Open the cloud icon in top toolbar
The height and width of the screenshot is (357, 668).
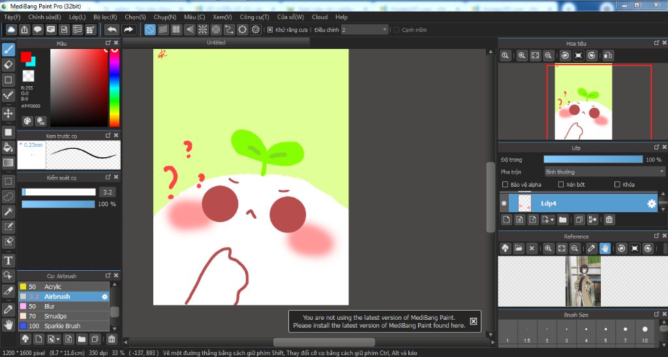pos(11,29)
